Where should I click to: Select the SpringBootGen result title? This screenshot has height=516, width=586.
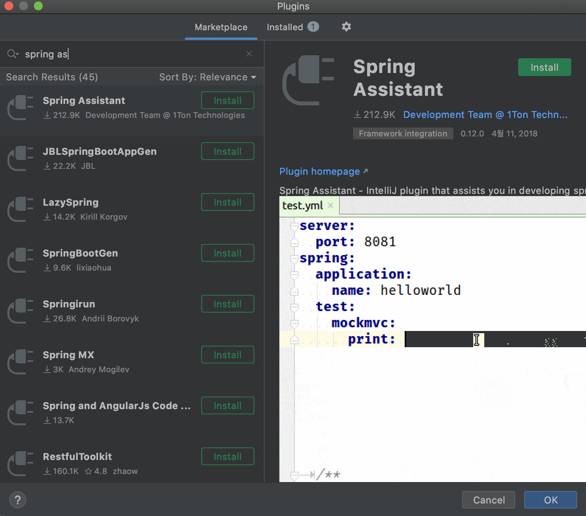tap(80, 253)
